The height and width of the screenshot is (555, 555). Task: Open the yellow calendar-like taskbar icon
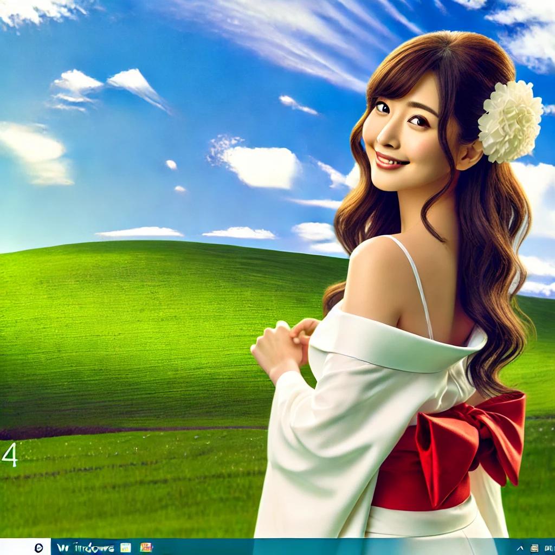(126, 547)
